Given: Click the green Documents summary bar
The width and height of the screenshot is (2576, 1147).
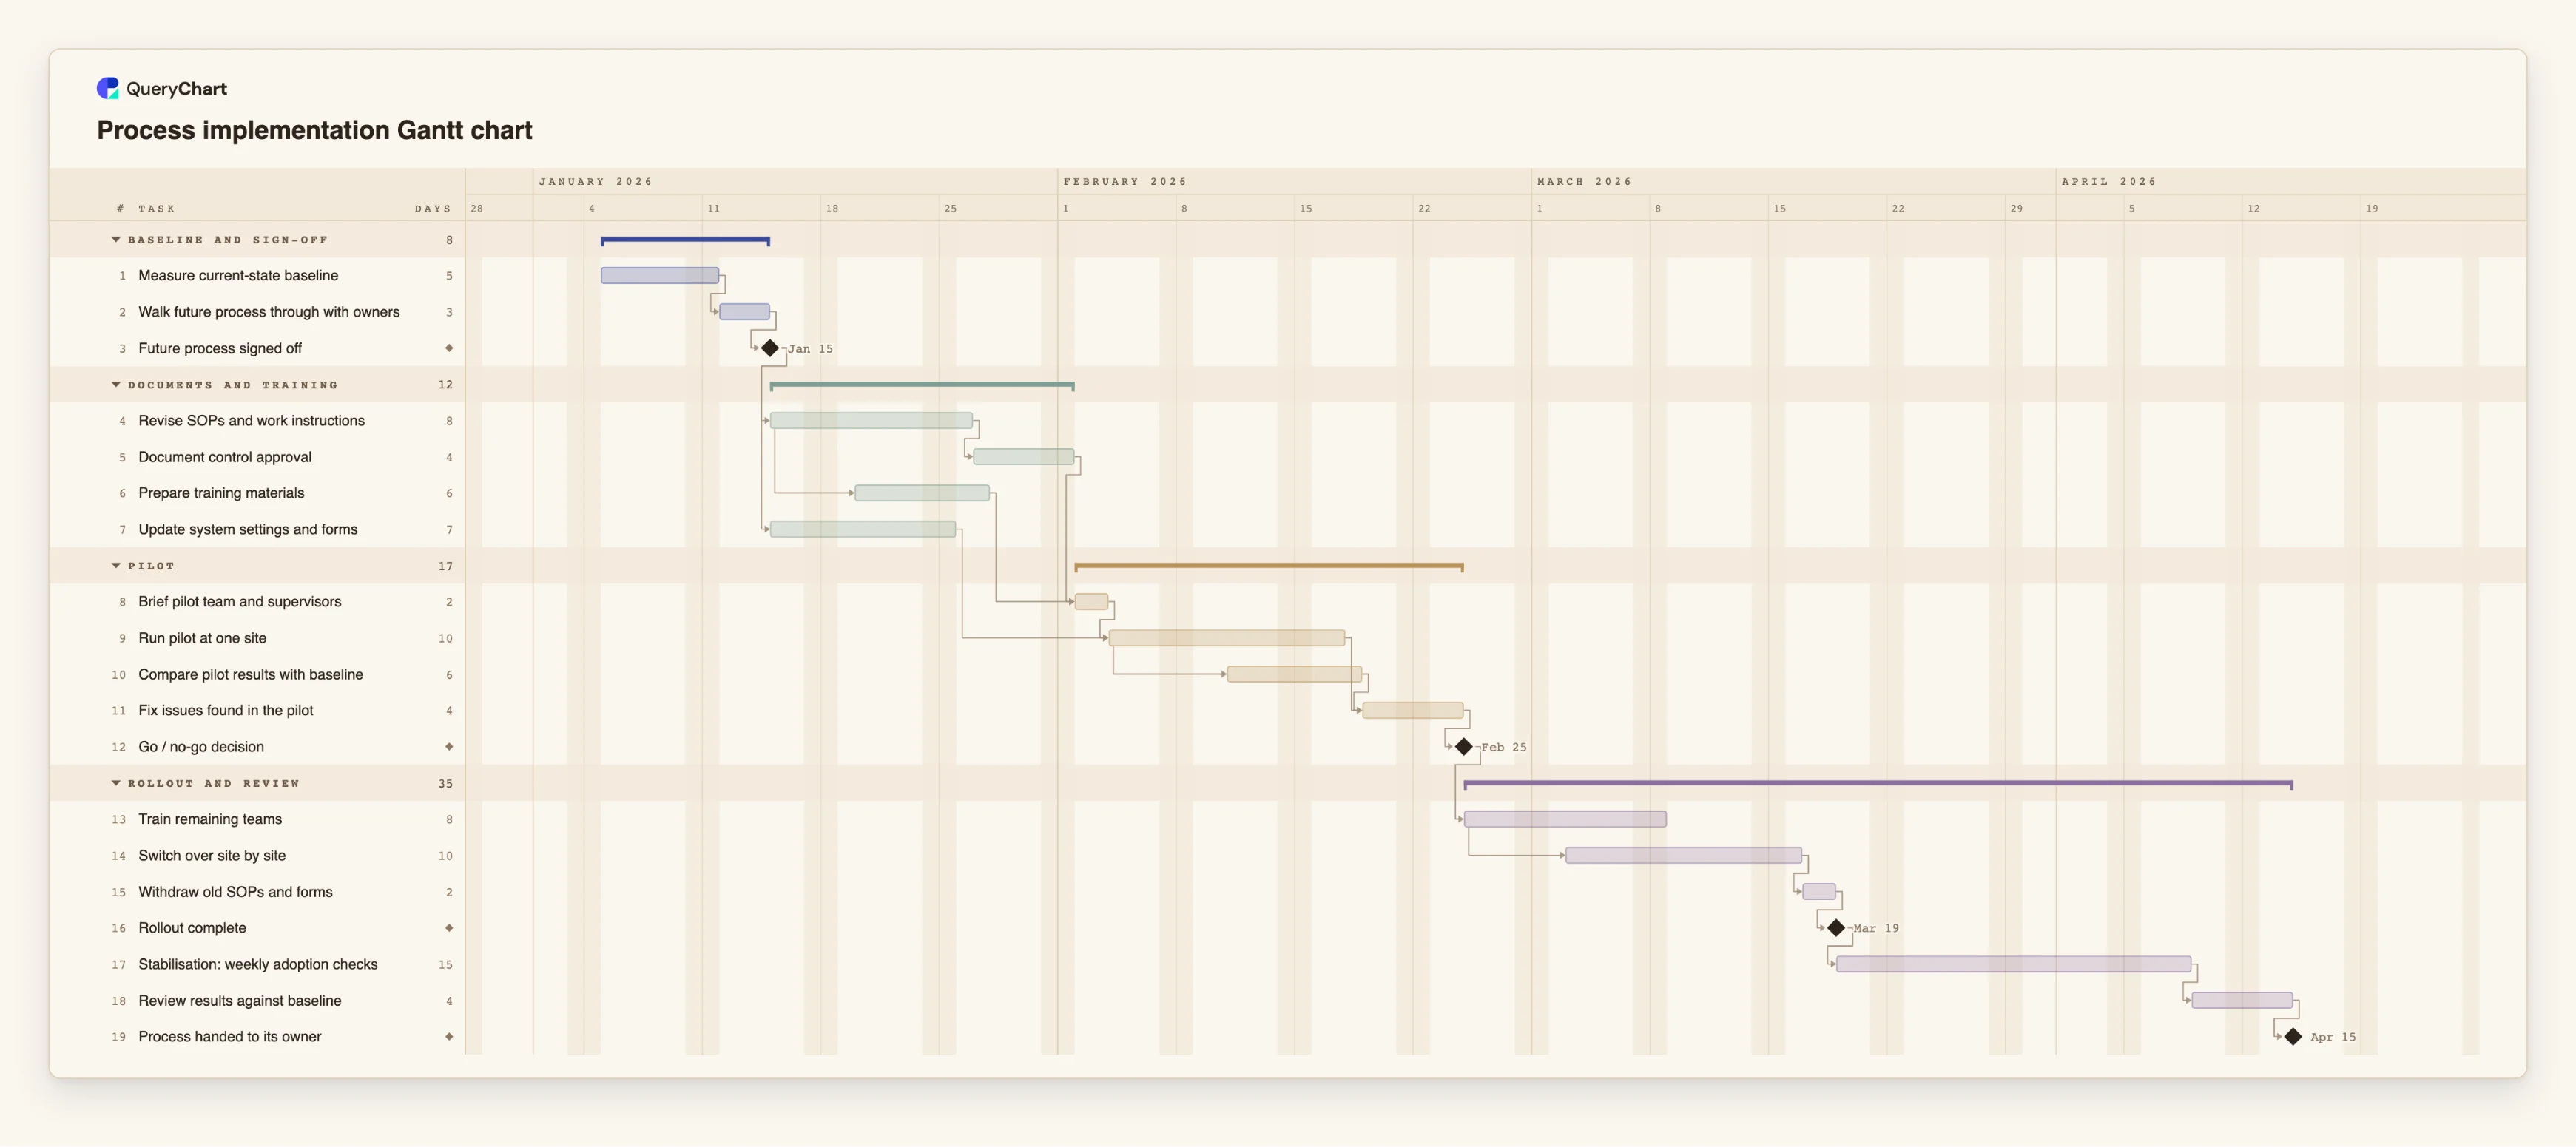Looking at the screenshot, I should tap(922, 385).
